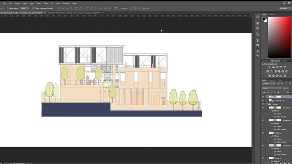Switch to the Channels tab
The height and width of the screenshot is (164, 292).
tap(272, 80)
